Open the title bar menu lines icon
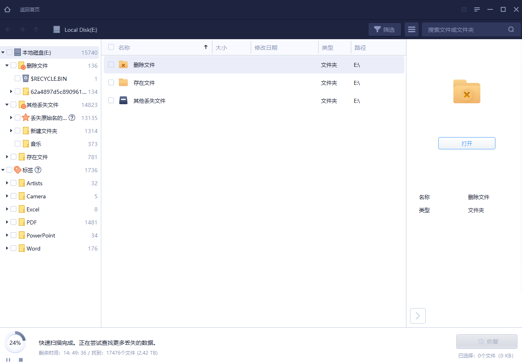This screenshot has height=364, width=522. tap(477, 9)
